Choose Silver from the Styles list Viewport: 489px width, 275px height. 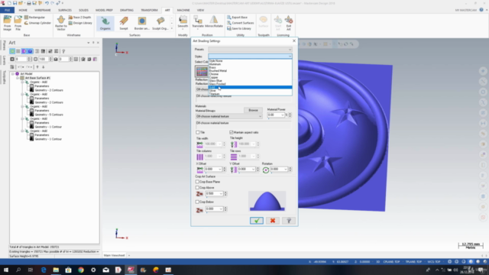tap(250, 90)
